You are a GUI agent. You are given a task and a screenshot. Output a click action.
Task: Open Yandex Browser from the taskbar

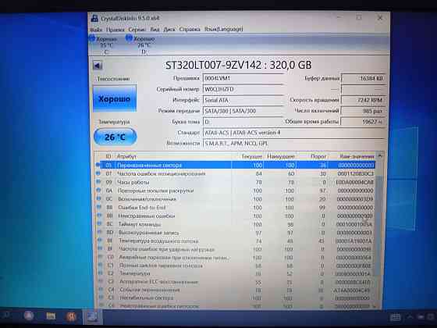(x=71, y=316)
